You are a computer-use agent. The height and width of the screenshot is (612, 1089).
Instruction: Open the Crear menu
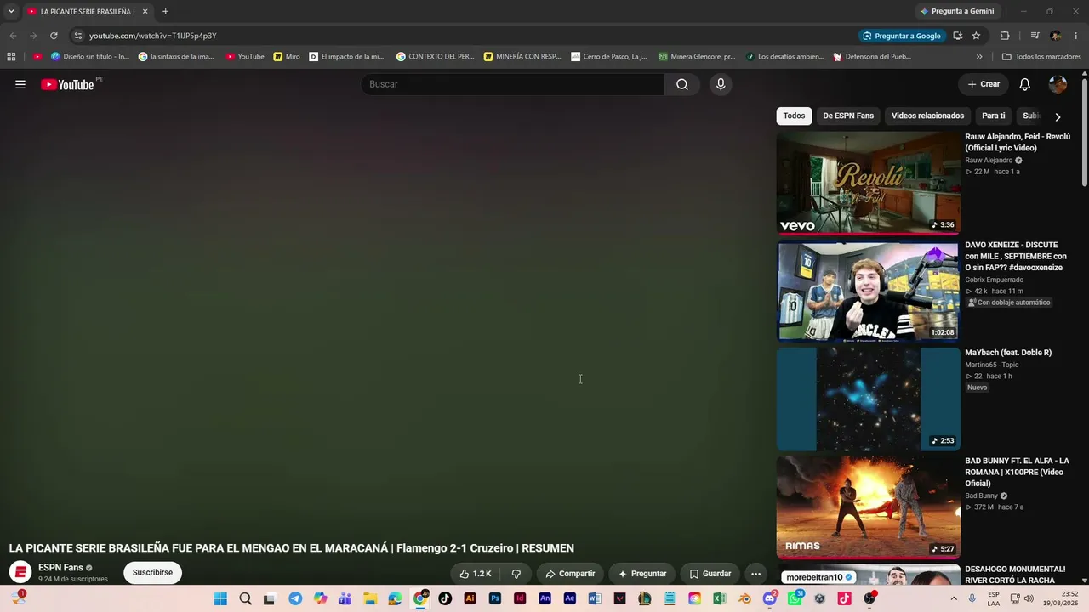[984, 84]
